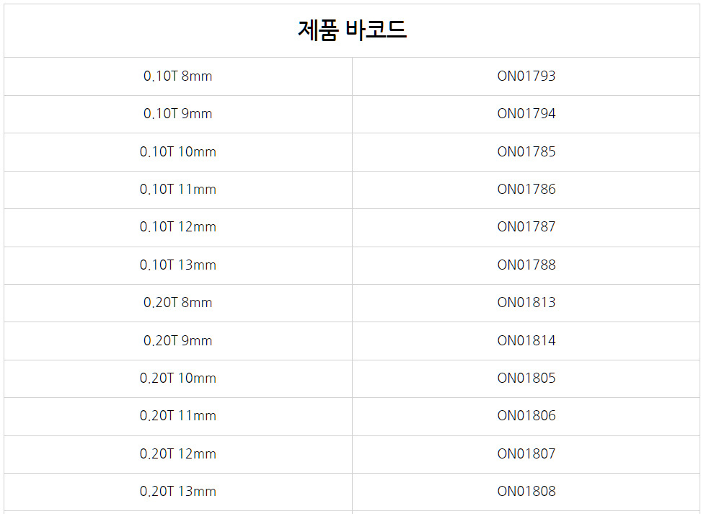Click barcode ON01813
This screenshot has width=701, height=514.
coord(526,303)
